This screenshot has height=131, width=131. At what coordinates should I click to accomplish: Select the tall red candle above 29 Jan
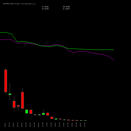click(6, 81)
